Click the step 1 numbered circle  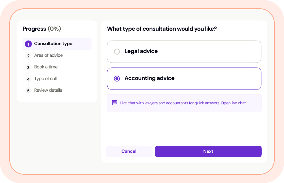pos(28,44)
